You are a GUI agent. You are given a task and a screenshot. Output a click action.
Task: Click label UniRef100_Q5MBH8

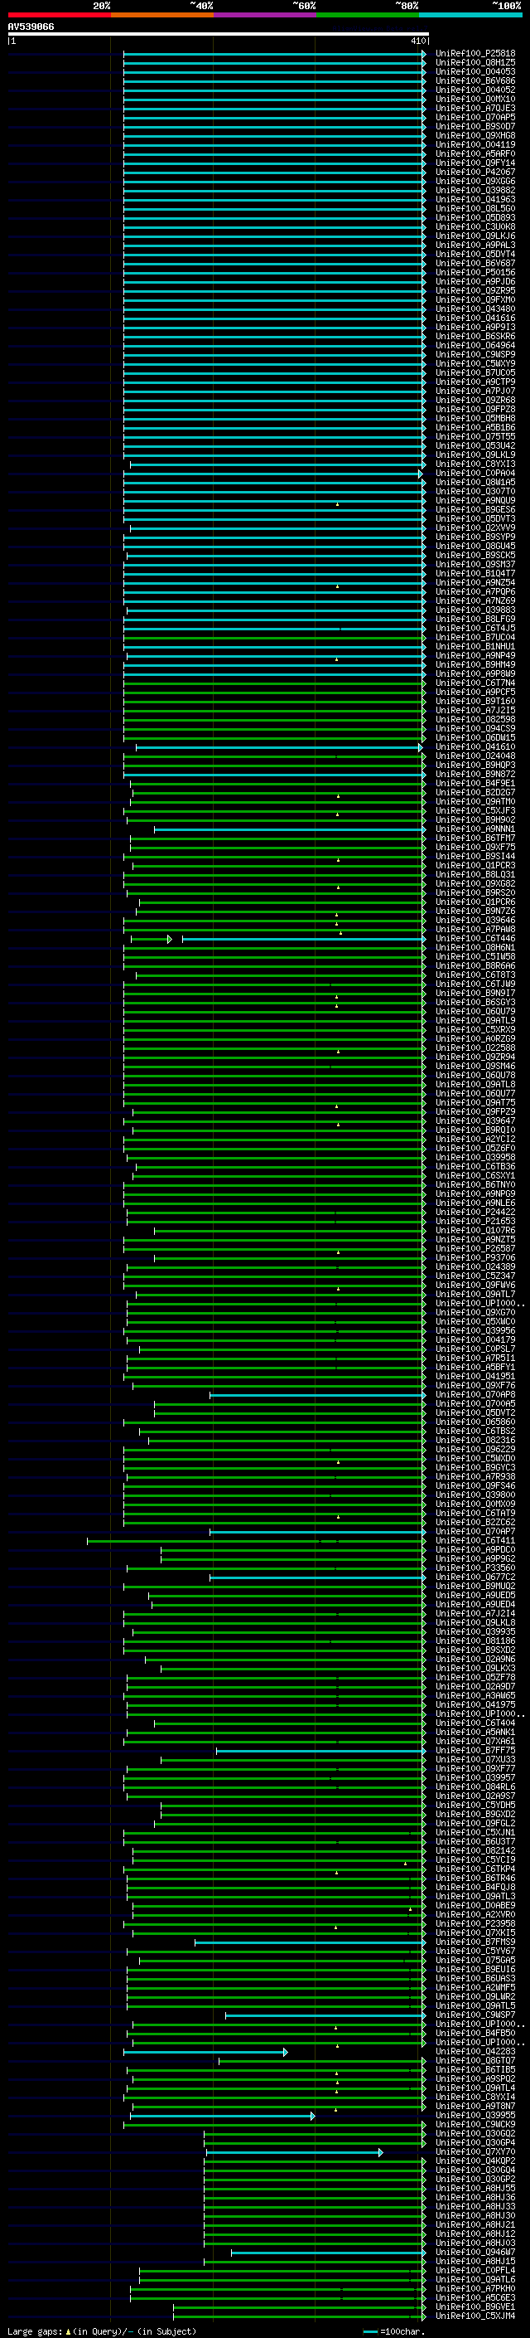pos(475,418)
